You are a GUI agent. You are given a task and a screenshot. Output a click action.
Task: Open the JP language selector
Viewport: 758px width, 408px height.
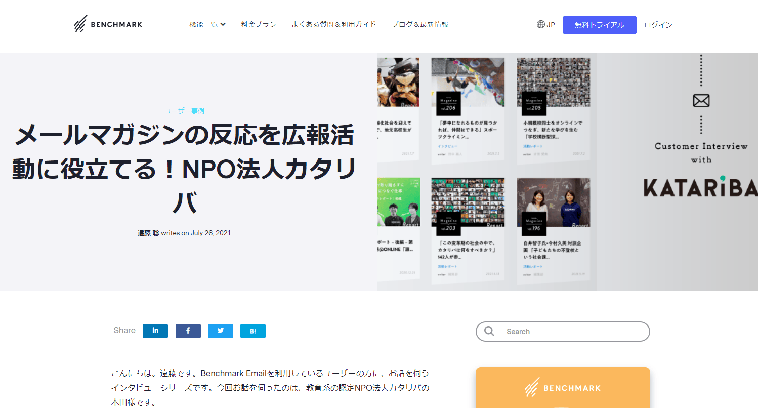[x=546, y=24]
